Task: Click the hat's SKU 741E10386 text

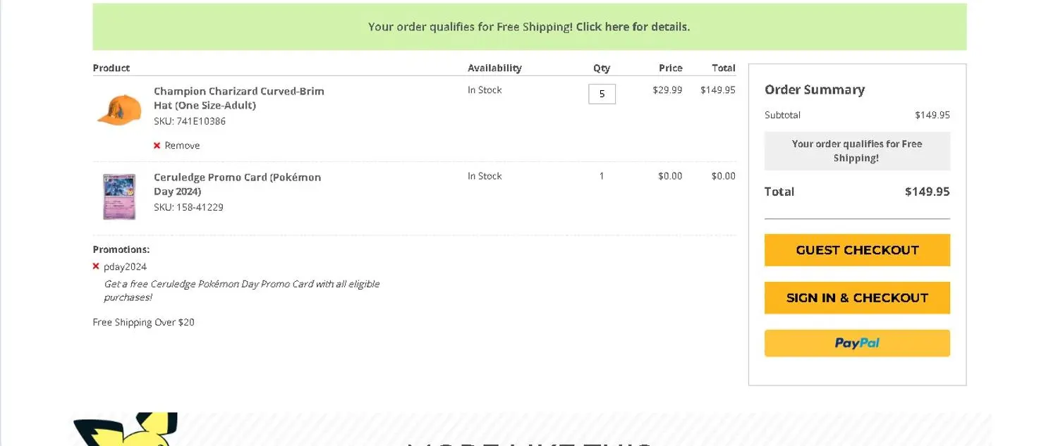Action: [190, 121]
